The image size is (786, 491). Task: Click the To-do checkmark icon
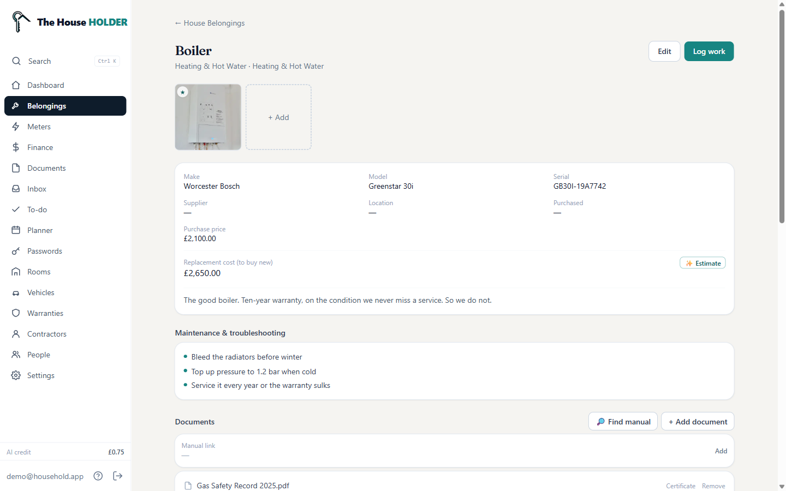pos(16,209)
